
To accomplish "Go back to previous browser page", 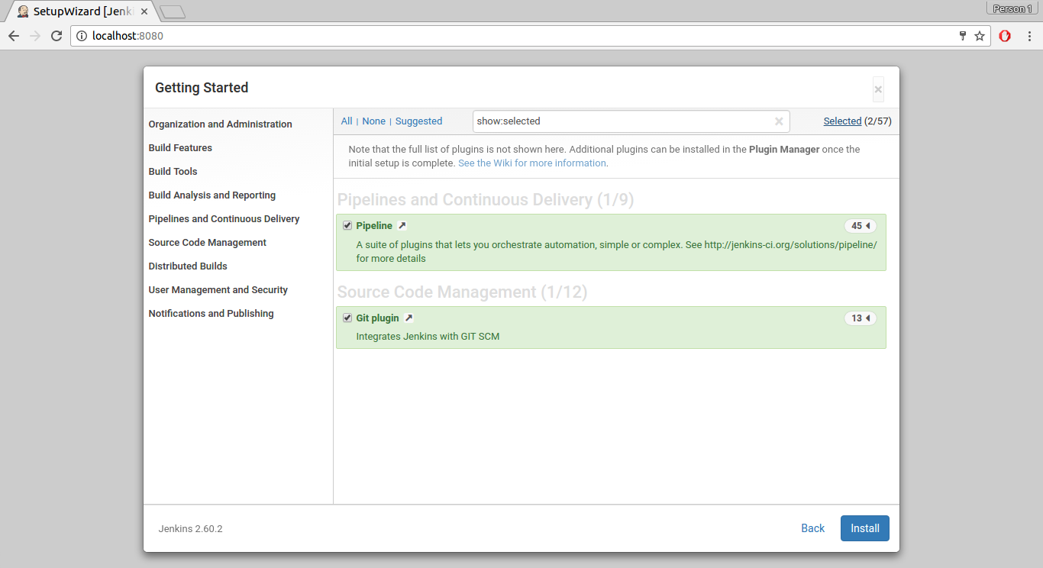I will [13, 36].
